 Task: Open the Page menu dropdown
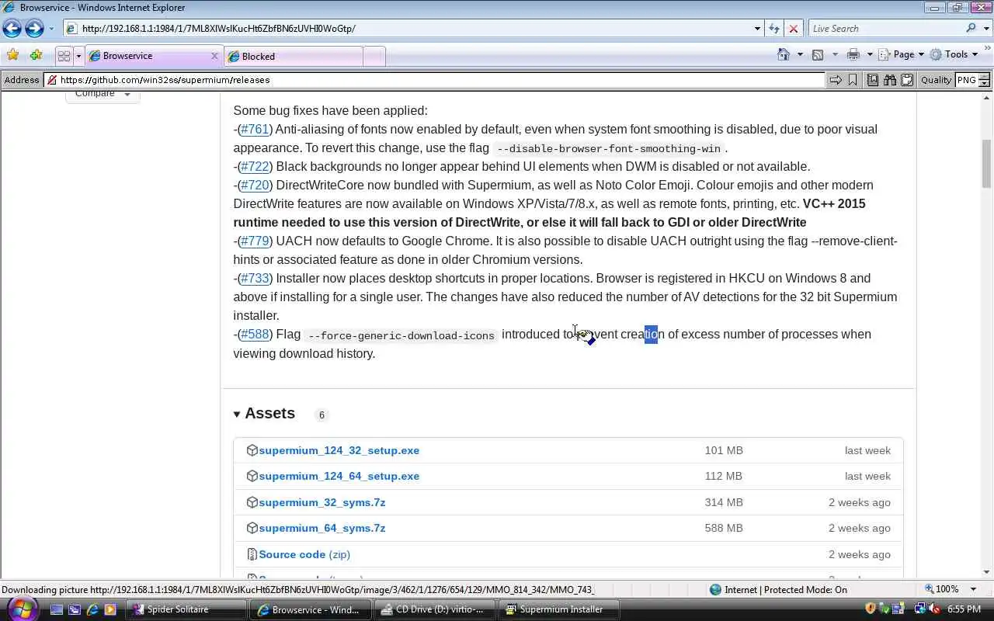(901, 54)
